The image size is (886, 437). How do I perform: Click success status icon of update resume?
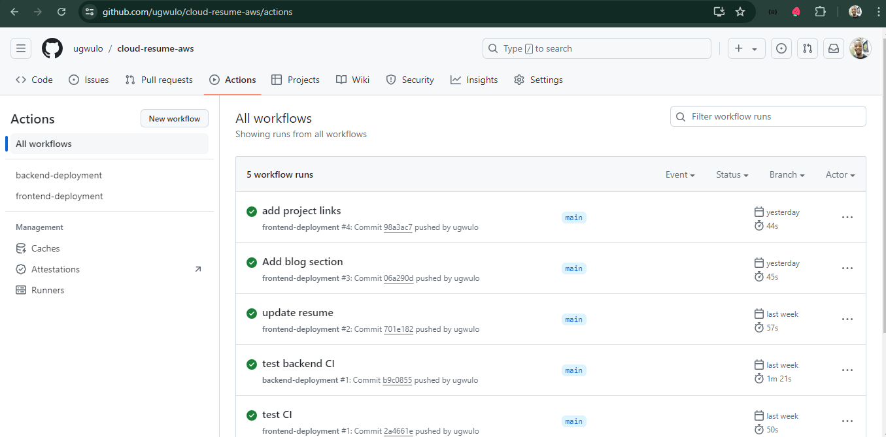click(x=252, y=313)
